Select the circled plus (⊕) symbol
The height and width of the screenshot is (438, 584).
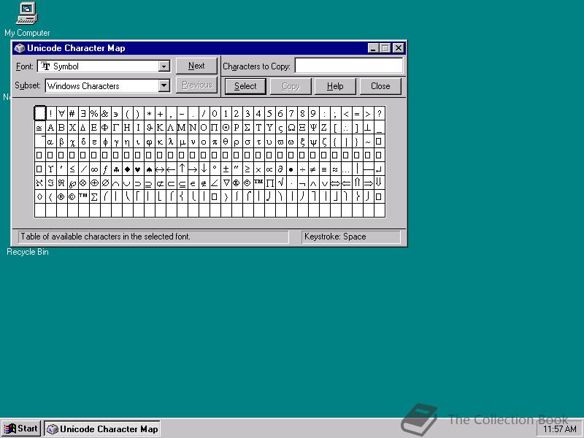coord(94,183)
